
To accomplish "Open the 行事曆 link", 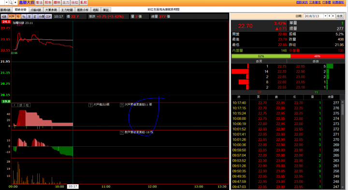I will (326, 2).
